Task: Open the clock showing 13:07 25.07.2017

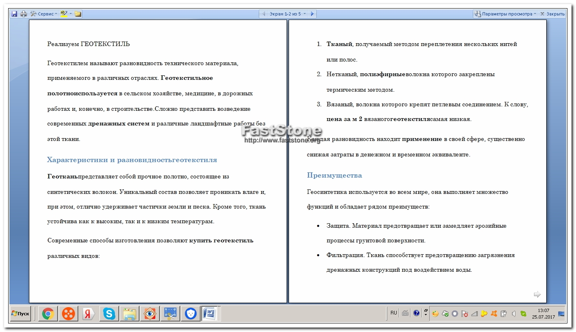Action: (543, 314)
